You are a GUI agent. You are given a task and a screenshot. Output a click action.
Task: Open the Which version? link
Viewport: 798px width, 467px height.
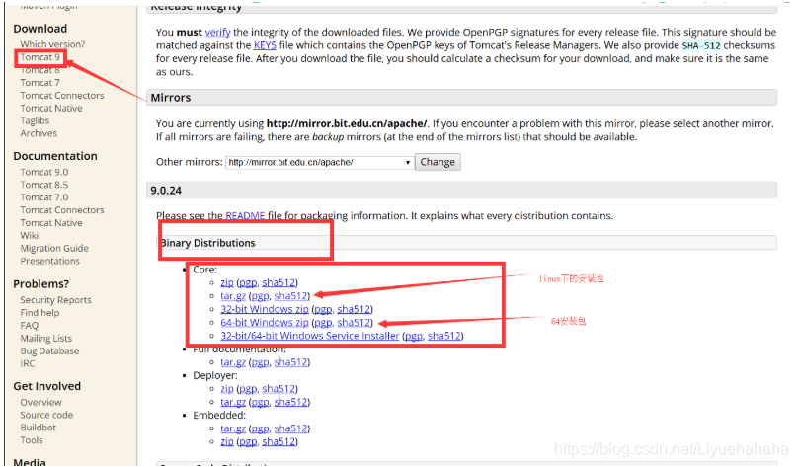pyautogui.click(x=52, y=44)
